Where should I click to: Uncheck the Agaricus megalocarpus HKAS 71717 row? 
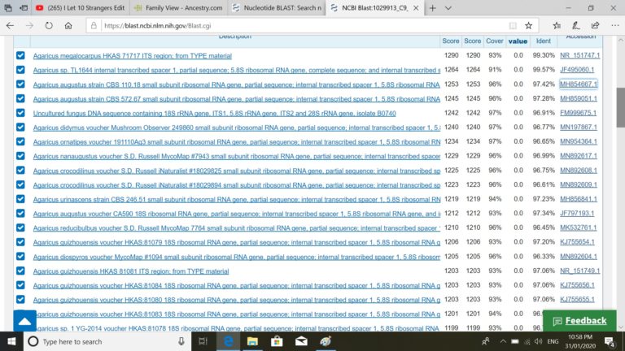point(20,56)
